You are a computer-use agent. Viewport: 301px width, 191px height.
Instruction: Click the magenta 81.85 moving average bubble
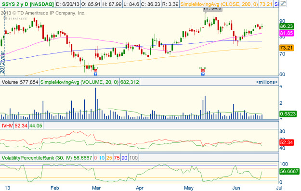[287, 33]
